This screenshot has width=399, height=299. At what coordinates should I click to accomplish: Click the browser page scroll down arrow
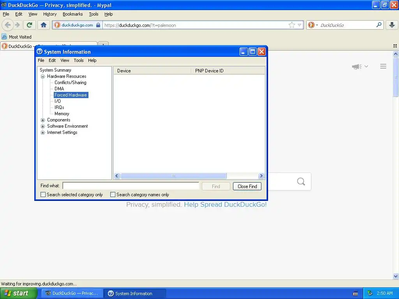coord(395,276)
